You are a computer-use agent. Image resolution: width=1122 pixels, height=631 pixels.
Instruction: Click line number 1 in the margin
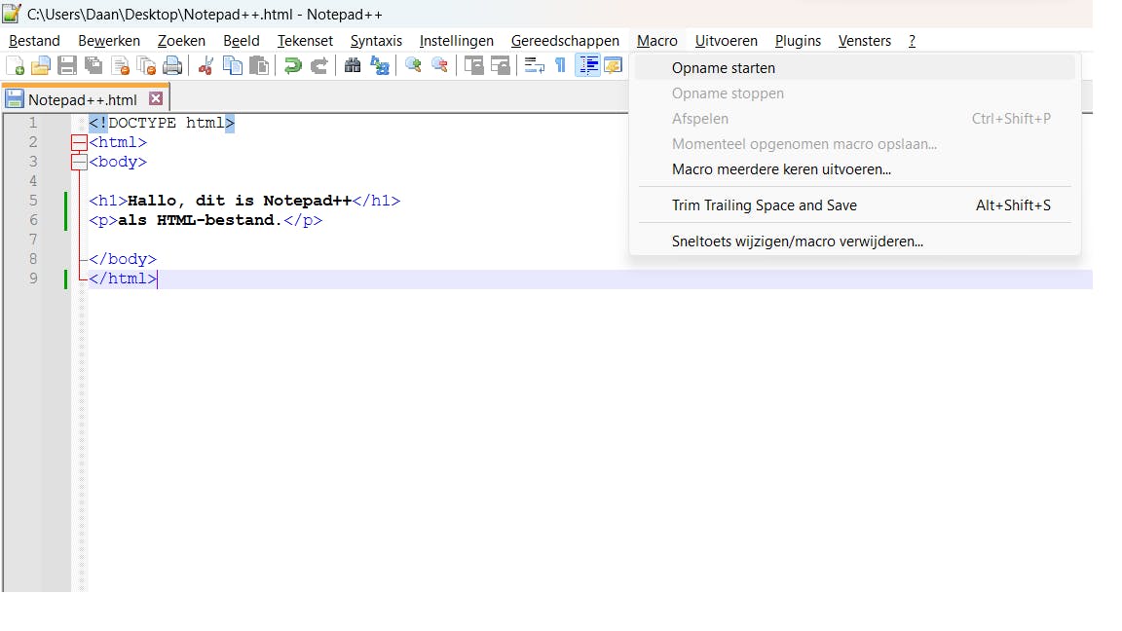(33, 123)
